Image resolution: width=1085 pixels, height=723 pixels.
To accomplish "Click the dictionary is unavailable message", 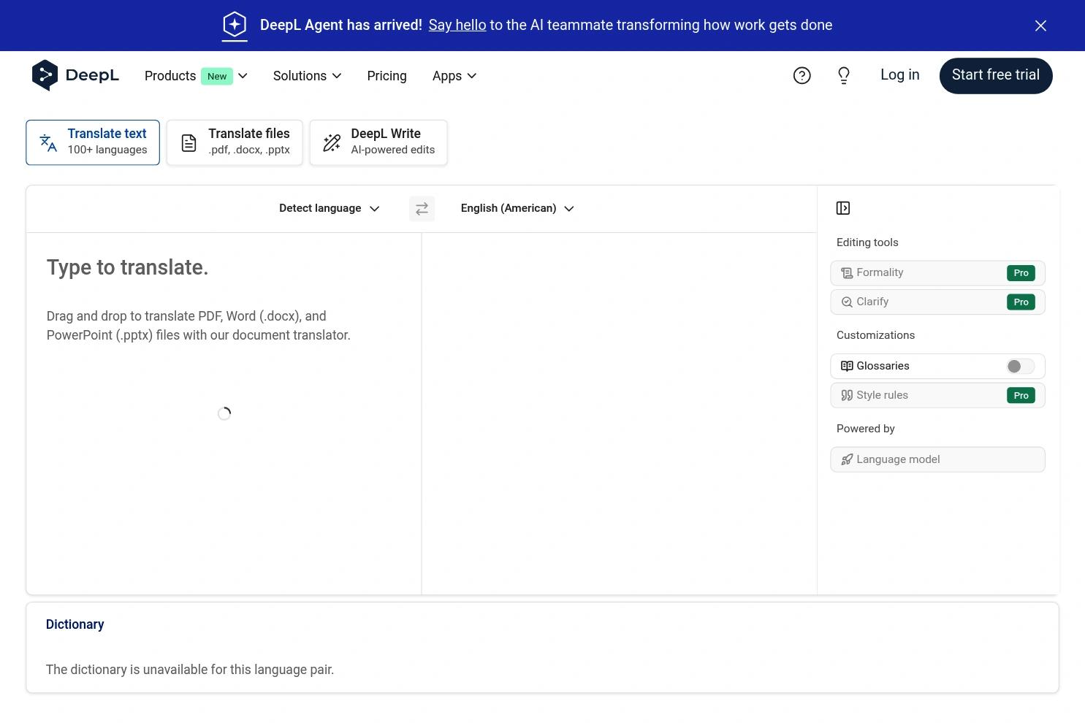I will tap(190, 670).
